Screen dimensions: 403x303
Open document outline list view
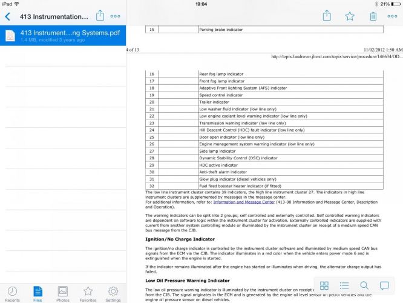[344, 285]
